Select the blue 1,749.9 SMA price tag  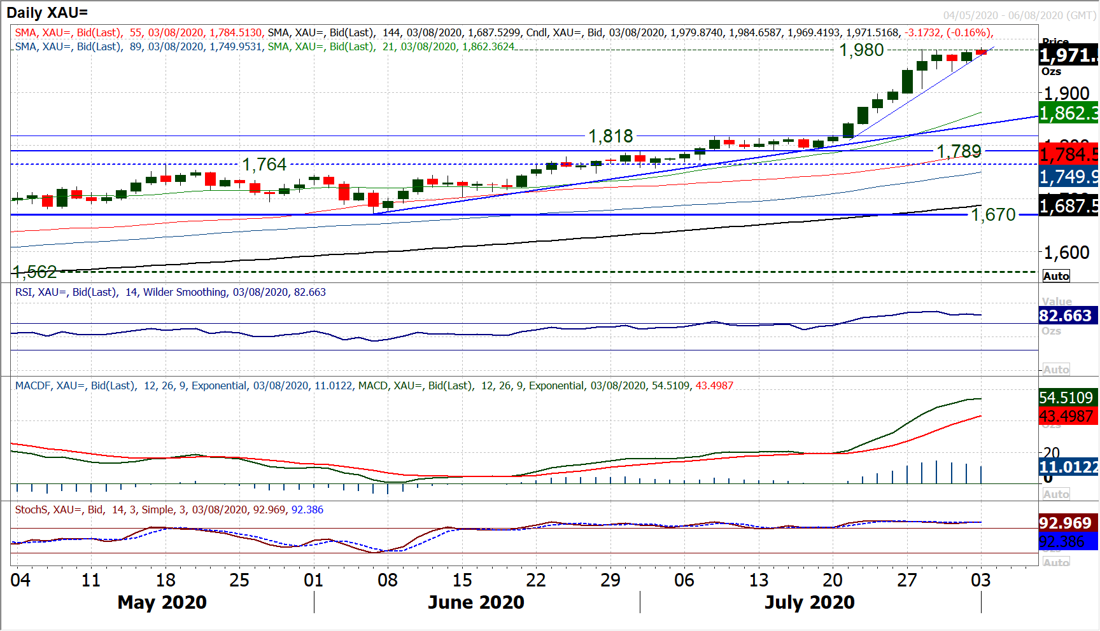coord(1068,177)
